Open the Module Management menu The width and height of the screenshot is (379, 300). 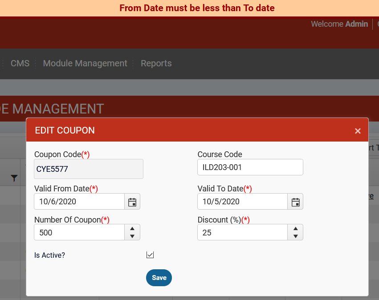(85, 64)
